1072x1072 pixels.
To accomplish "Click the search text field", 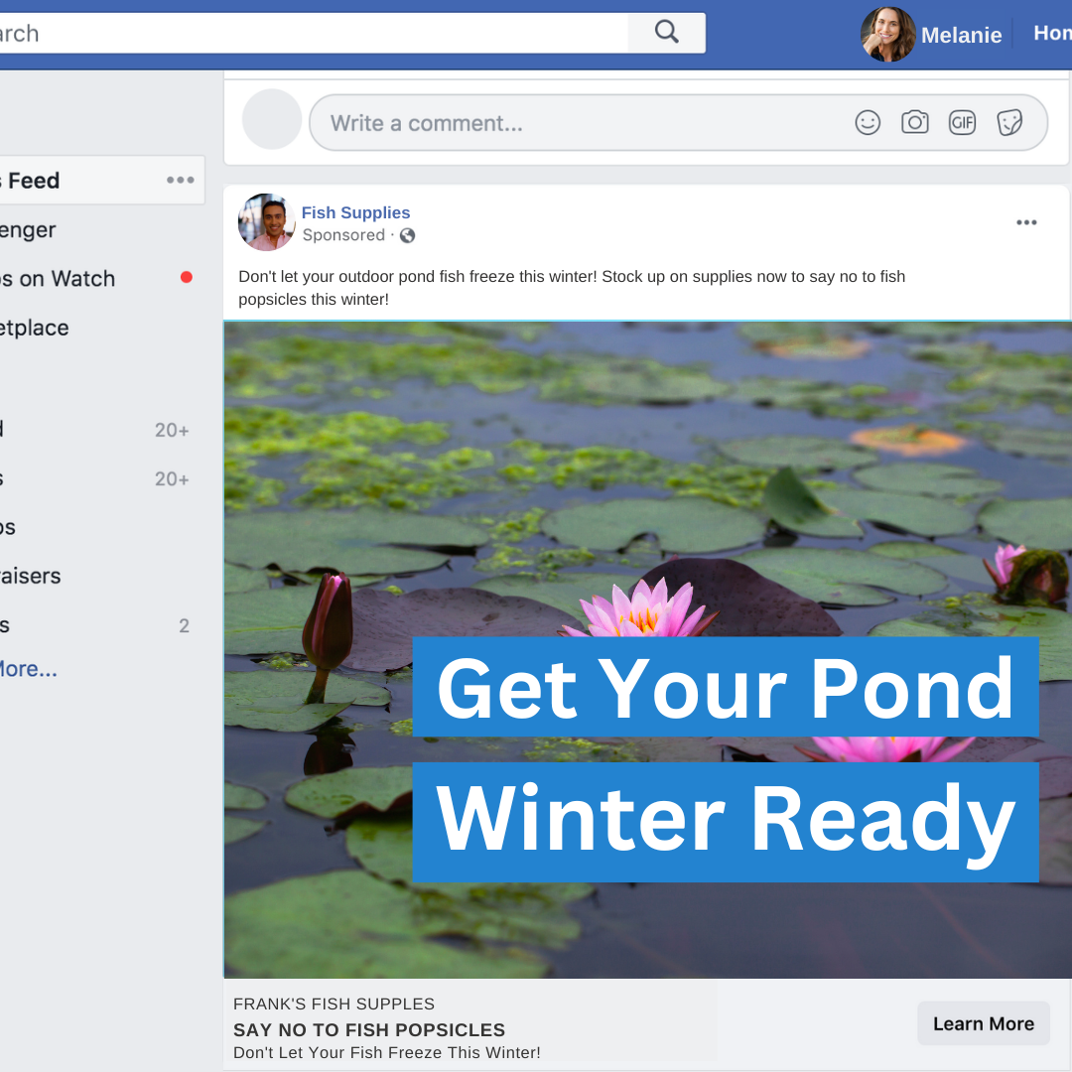I will pos(314,33).
